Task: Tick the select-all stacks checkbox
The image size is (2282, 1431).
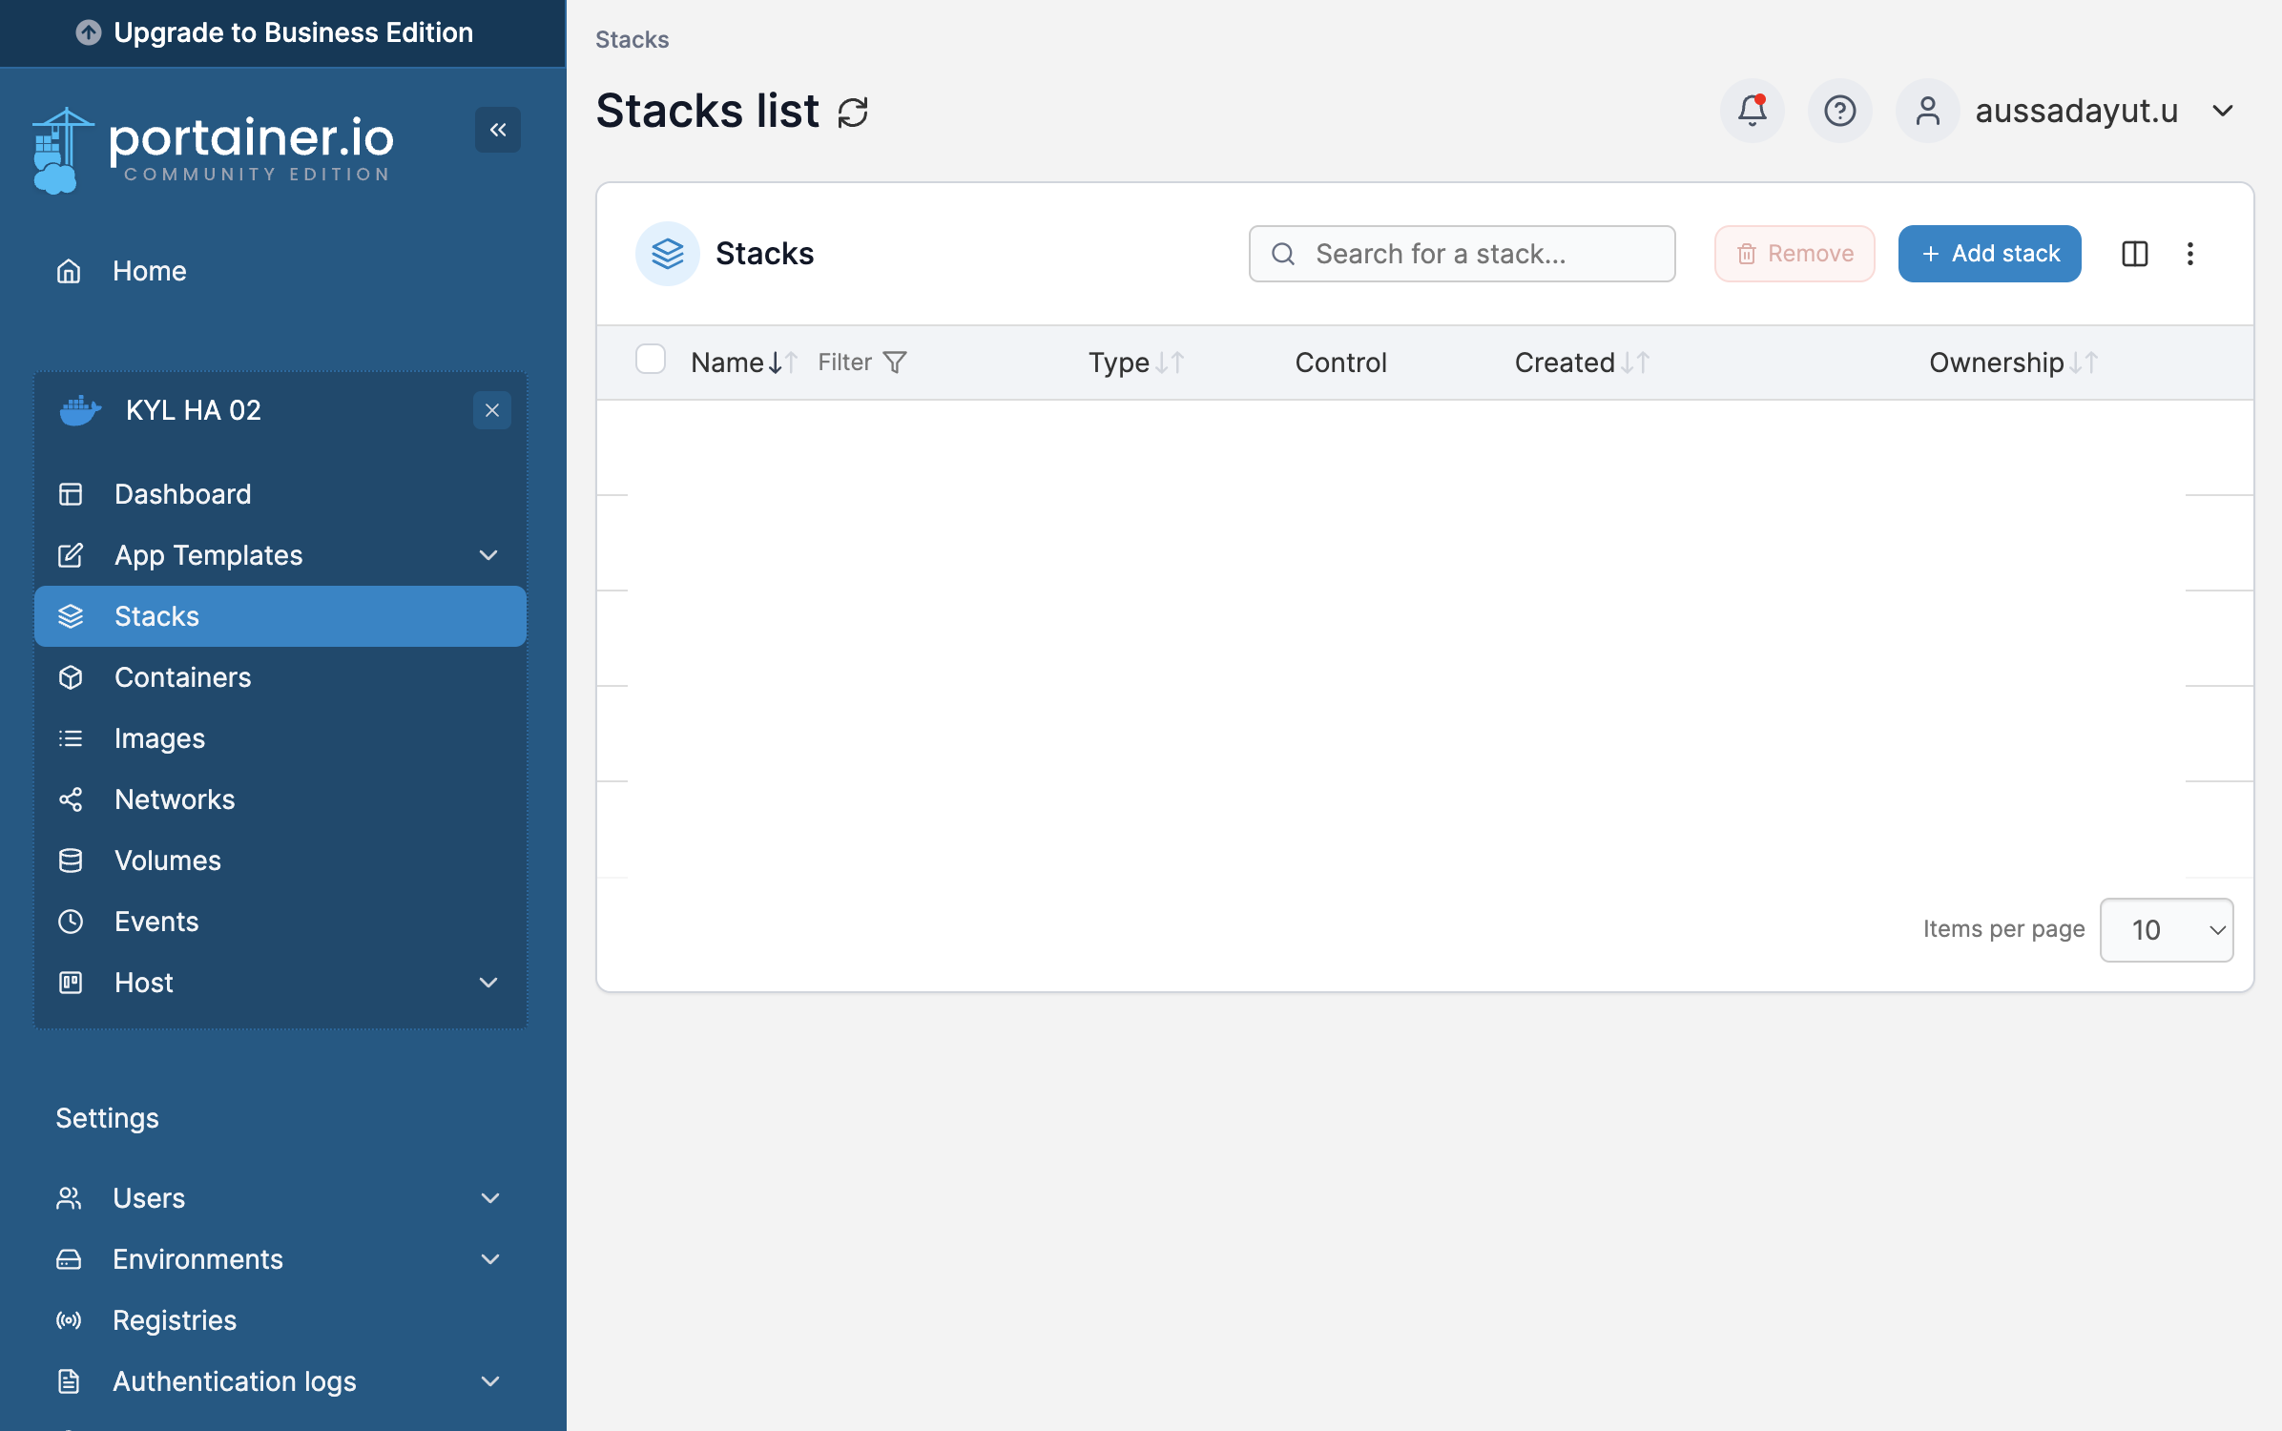Action: click(651, 360)
